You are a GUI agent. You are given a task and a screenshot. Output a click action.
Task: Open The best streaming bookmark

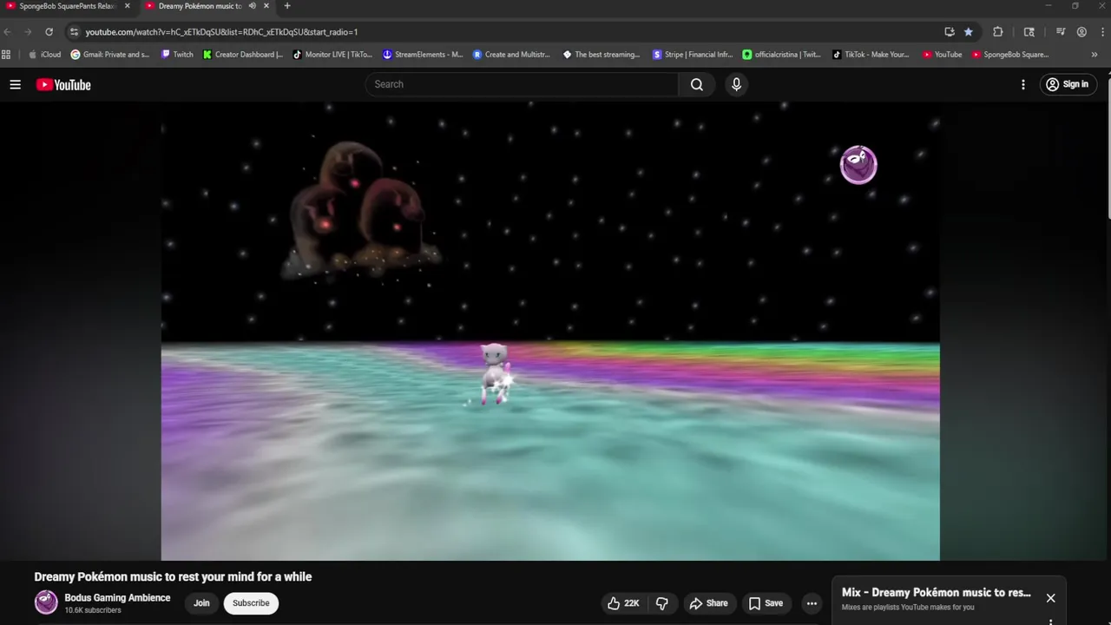[x=602, y=55]
